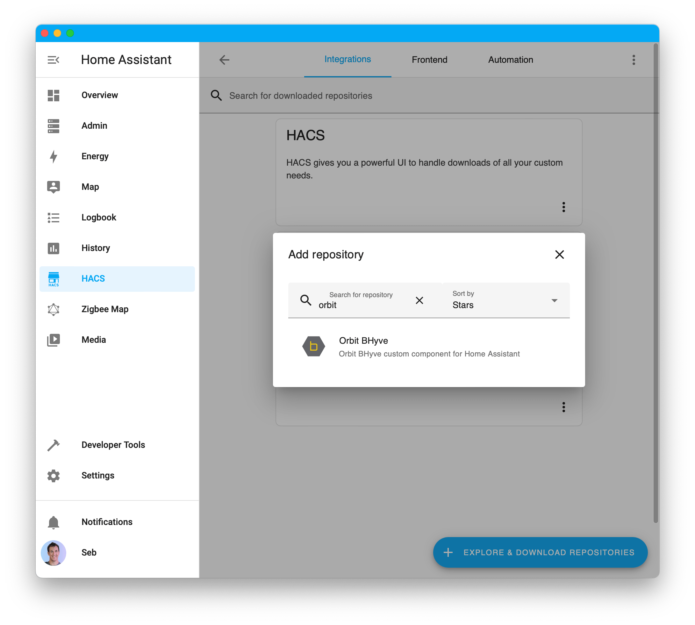Image resolution: width=695 pixels, height=625 pixels.
Task: Open the HACS card overflow menu
Action: [563, 207]
